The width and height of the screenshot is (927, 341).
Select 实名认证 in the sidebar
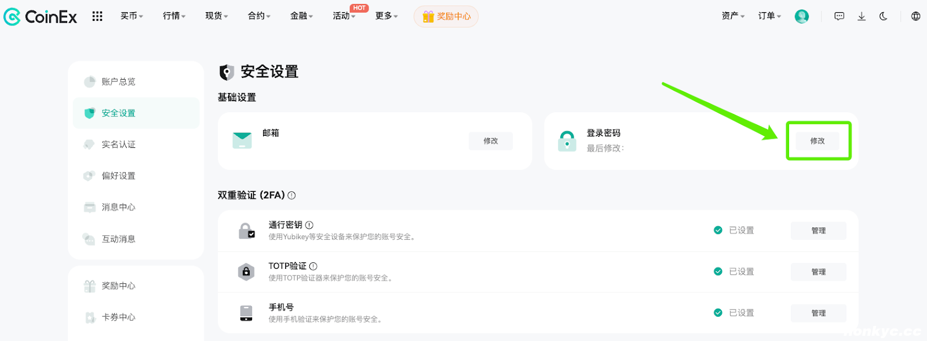[x=119, y=144]
